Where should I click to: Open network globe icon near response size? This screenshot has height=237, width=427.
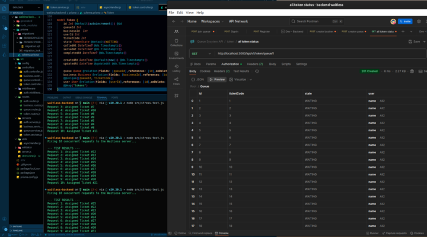(x=412, y=72)
